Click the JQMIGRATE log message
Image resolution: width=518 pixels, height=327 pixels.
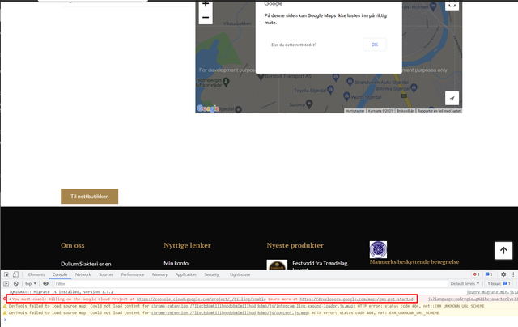coord(61,292)
